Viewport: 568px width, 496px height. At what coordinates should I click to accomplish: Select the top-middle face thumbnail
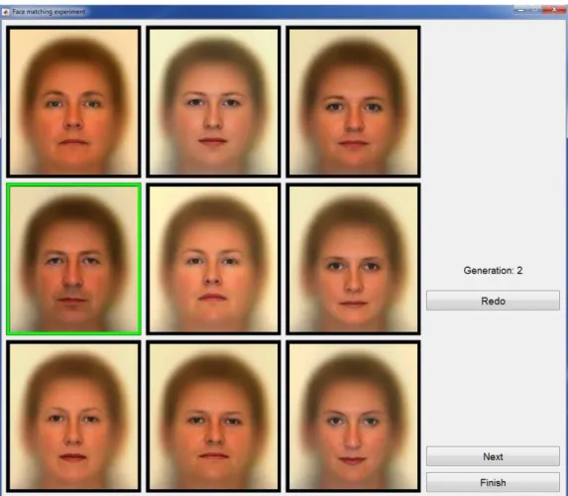point(213,101)
